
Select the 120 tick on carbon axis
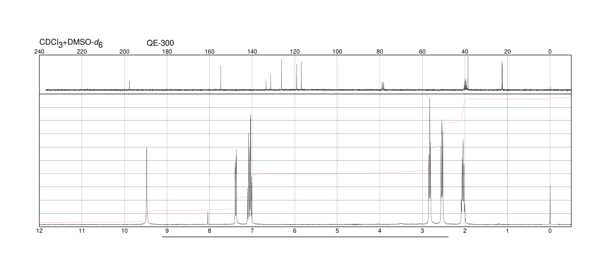pyautogui.click(x=295, y=52)
